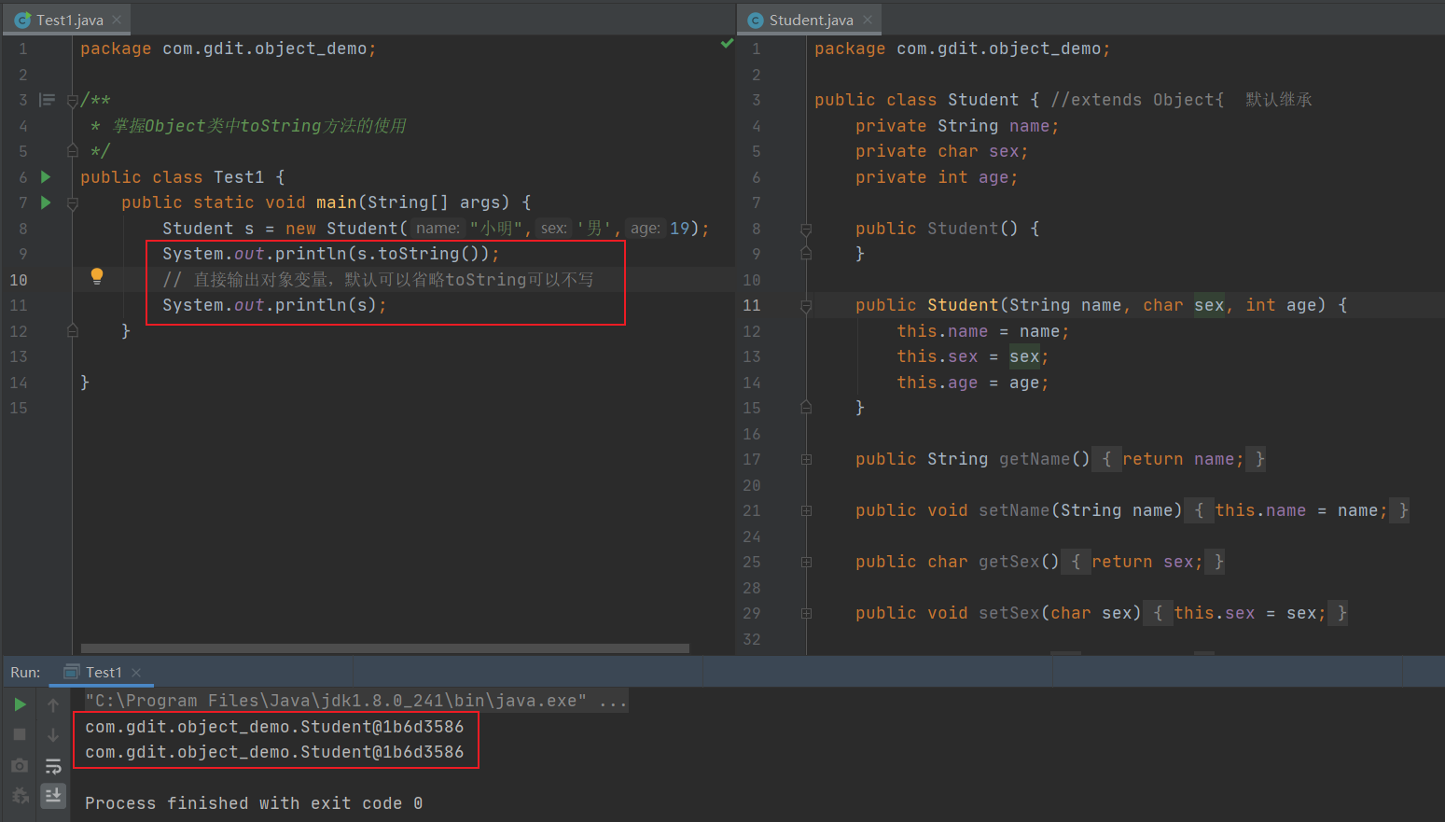
Task: Click the Stop process square icon
Action: pos(20,734)
